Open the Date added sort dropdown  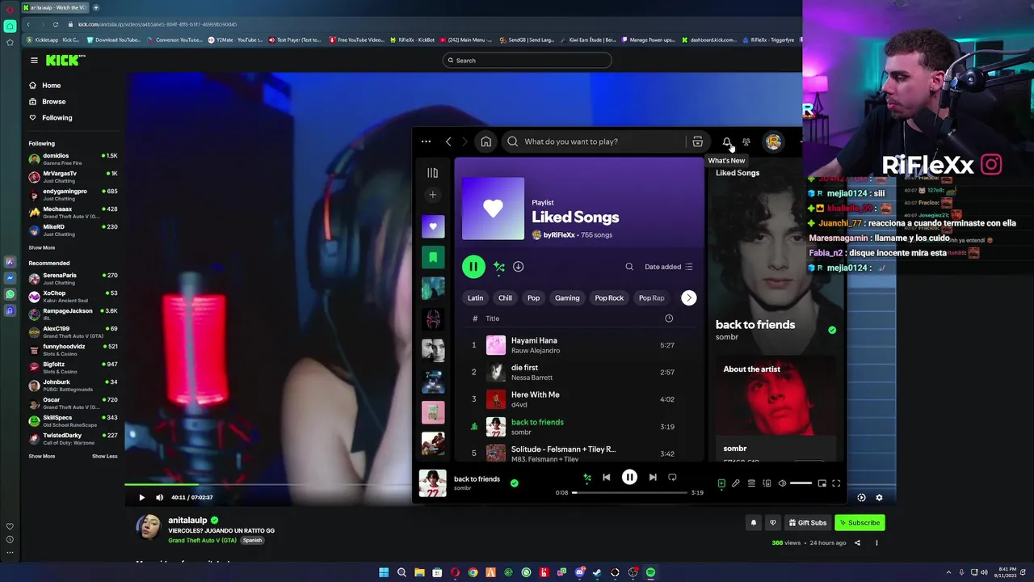(x=669, y=267)
